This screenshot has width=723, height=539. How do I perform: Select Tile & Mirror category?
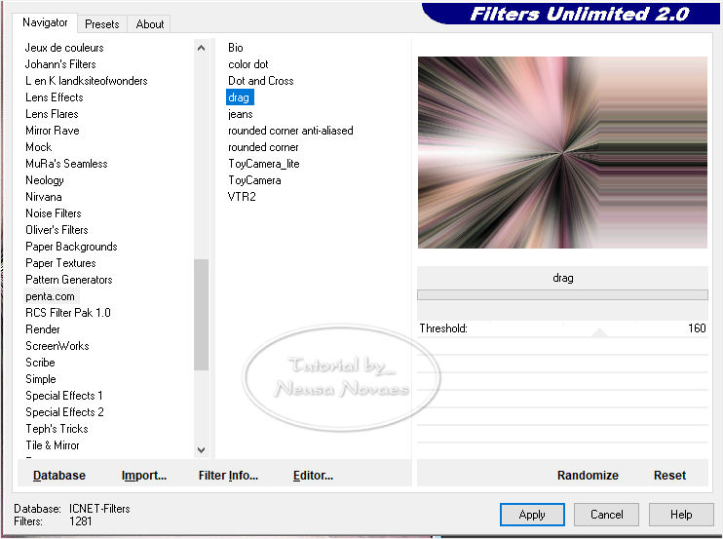click(x=53, y=445)
